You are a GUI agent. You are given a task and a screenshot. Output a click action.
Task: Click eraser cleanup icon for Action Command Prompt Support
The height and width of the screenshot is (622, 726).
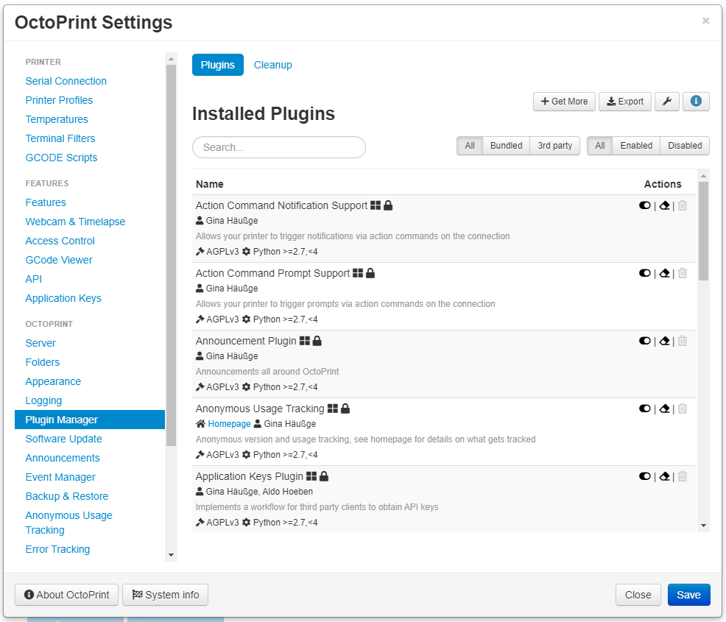[664, 273]
